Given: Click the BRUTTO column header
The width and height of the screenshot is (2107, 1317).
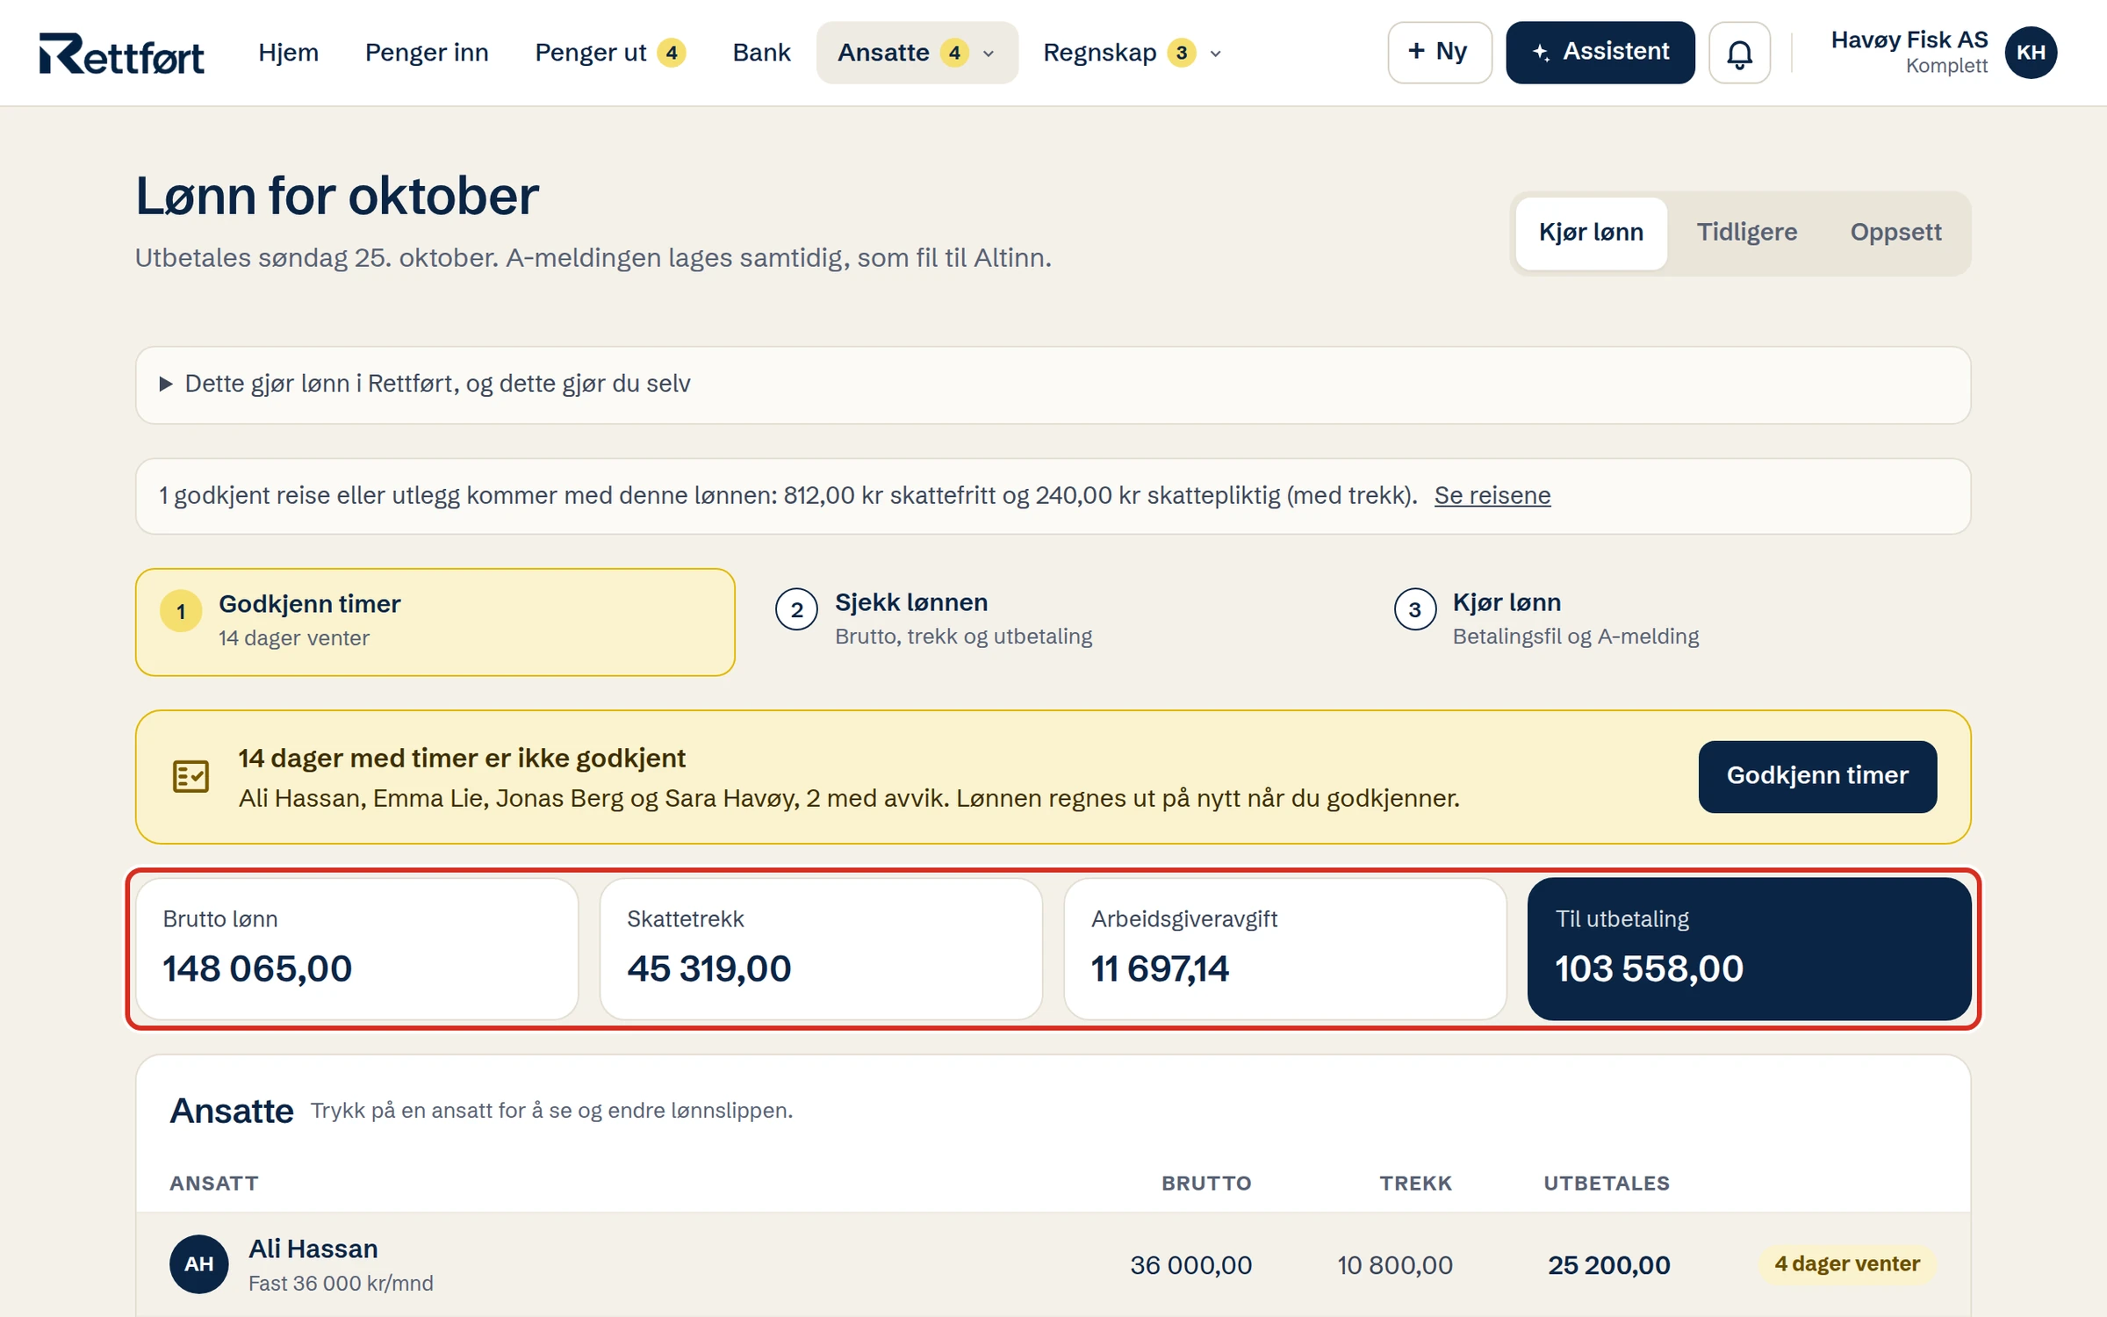Looking at the screenshot, I should 1206,1184.
